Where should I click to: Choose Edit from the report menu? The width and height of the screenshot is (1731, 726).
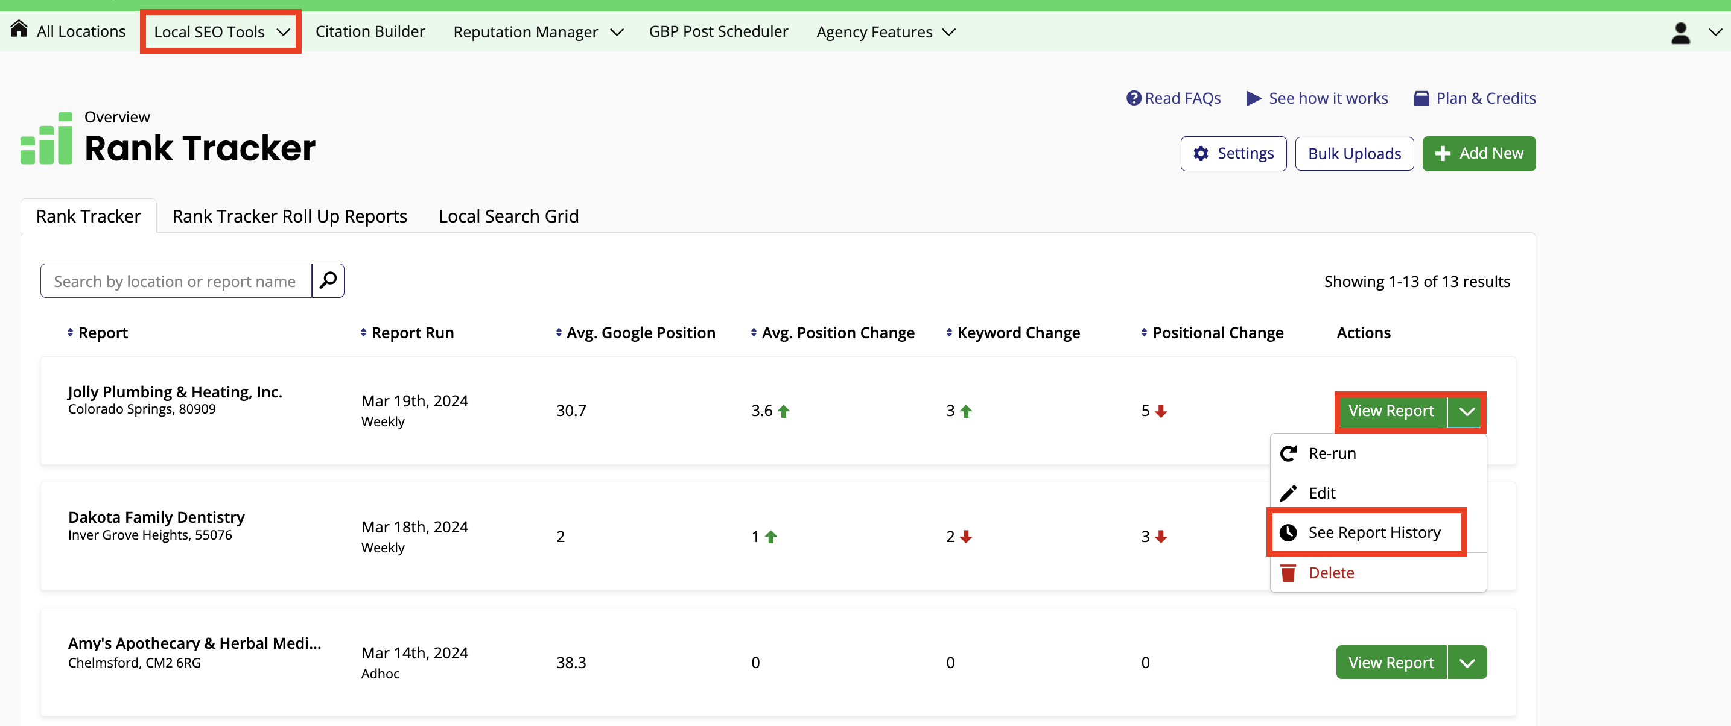[1321, 493]
